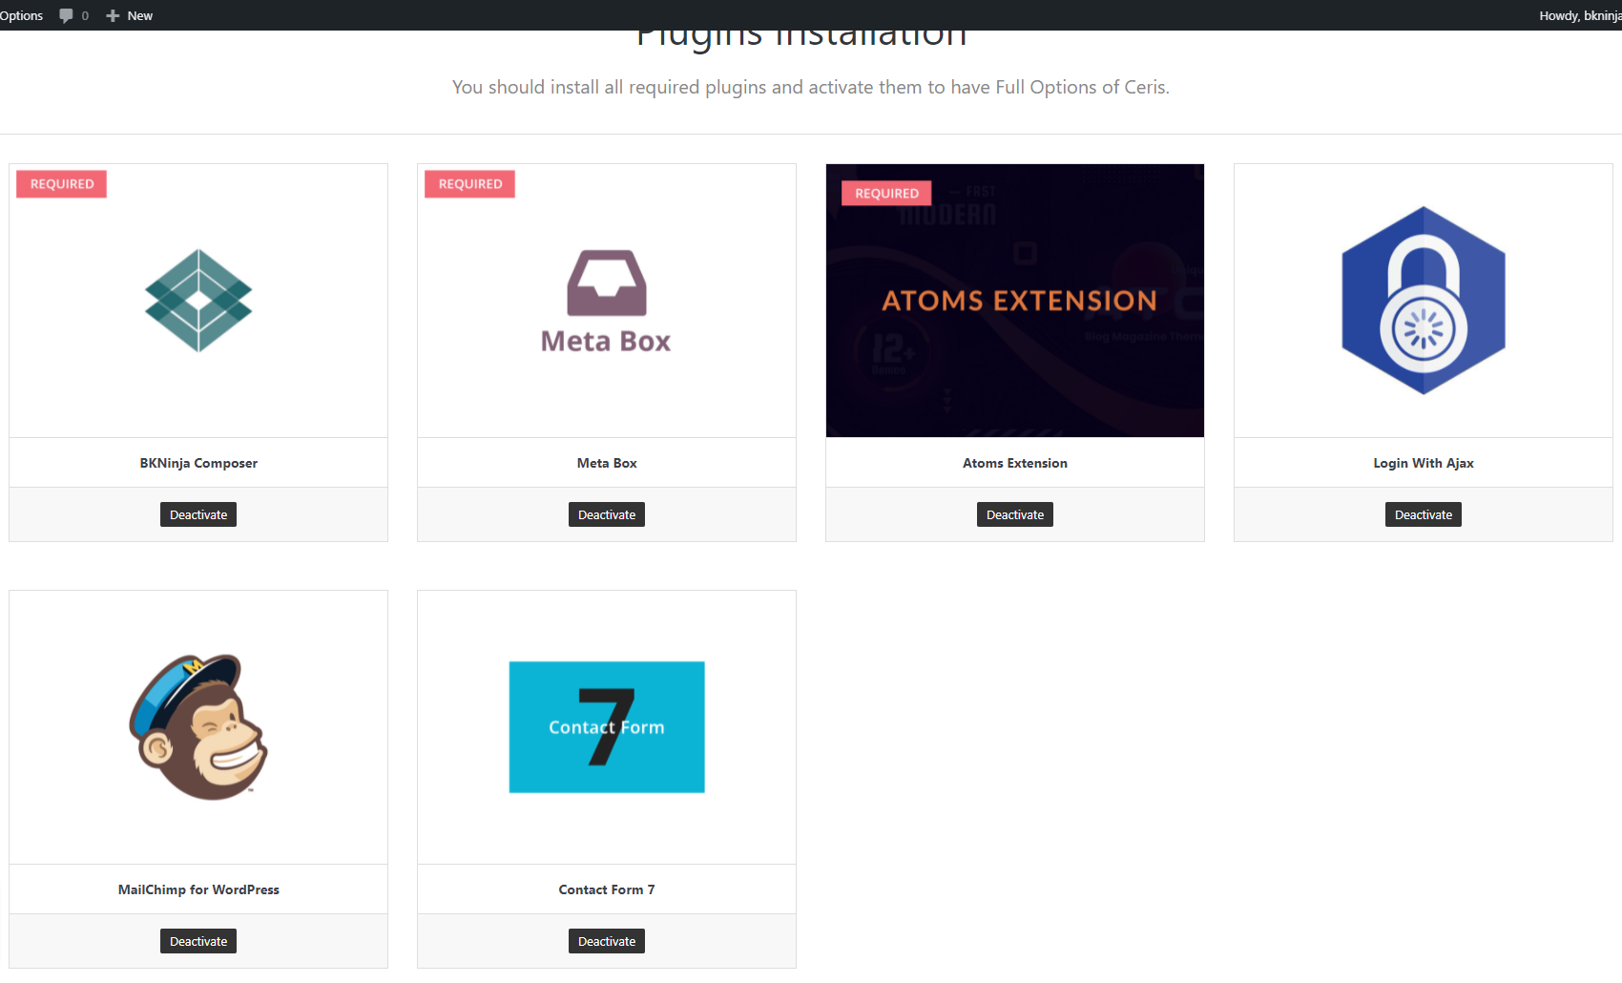Screen dimensions: 1622x983
Task: Deactivate the MailChimp for WordPress plugin
Action: [198, 941]
